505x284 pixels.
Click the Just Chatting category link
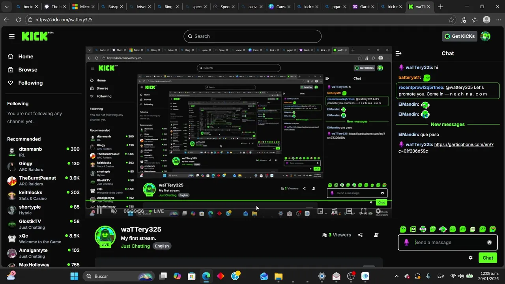pyautogui.click(x=135, y=246)
